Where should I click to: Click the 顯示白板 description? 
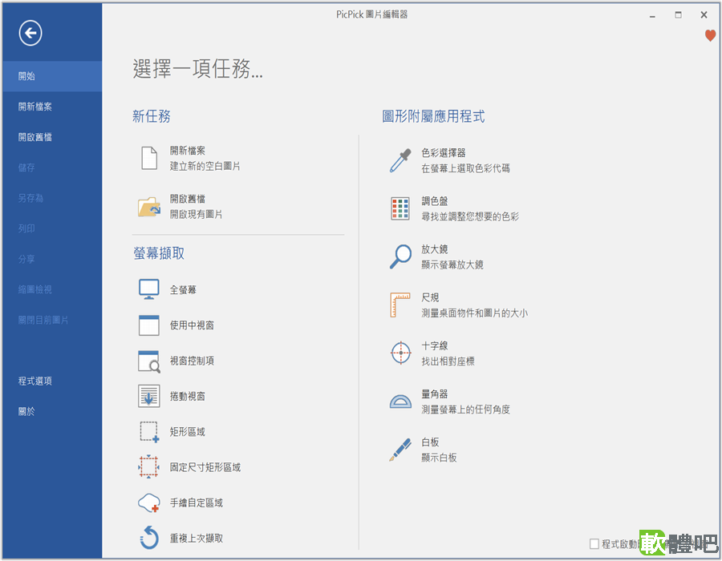point(440,458)
